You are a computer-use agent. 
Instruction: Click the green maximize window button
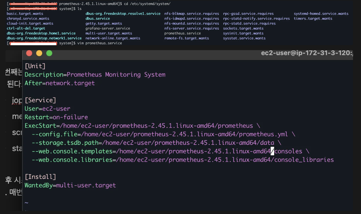click(x=49, y=53)
